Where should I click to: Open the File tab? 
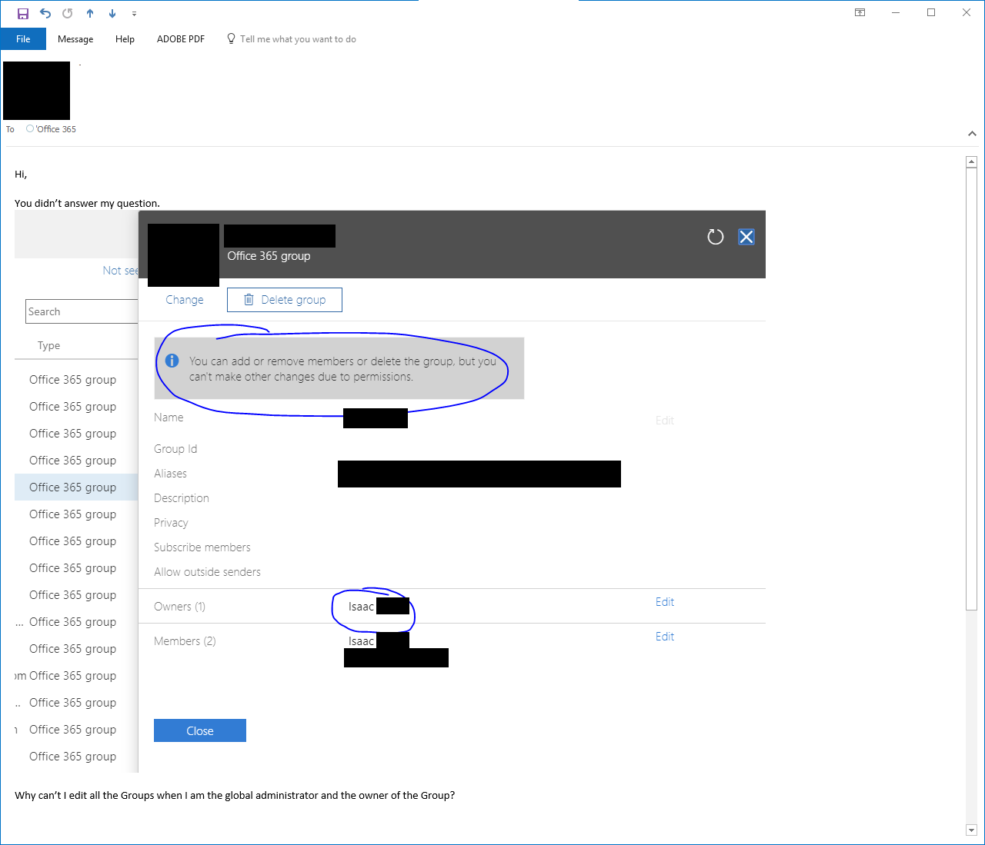pos(23,39)
